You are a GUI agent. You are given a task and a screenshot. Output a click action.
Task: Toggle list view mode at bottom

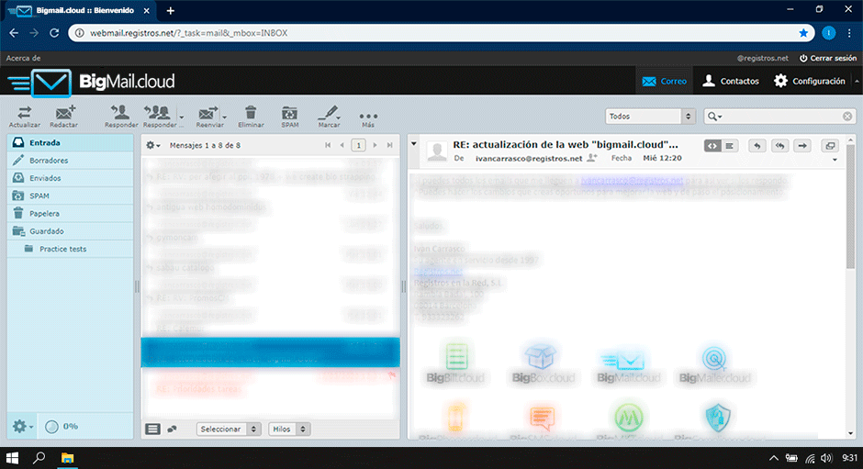point(153,429)
